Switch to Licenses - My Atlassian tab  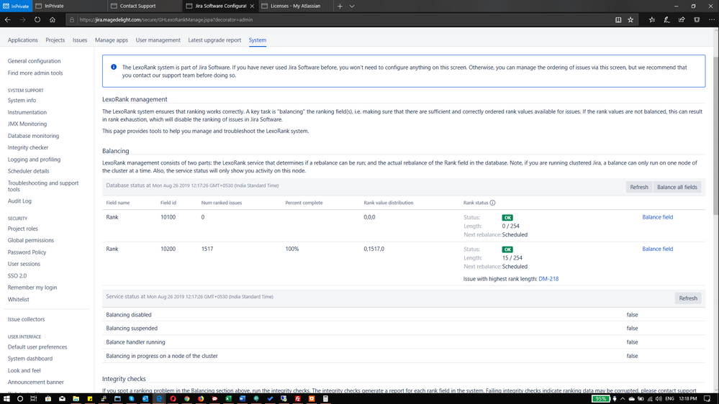click(x=295, y=6)
